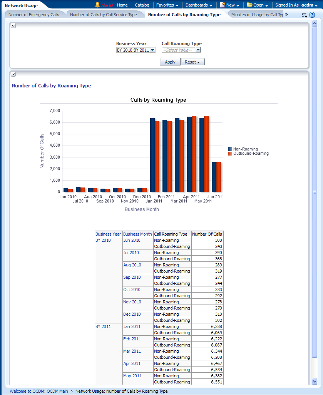Click the Open folder icon
The height and width of the screenshot is (395, 323).
249,5
